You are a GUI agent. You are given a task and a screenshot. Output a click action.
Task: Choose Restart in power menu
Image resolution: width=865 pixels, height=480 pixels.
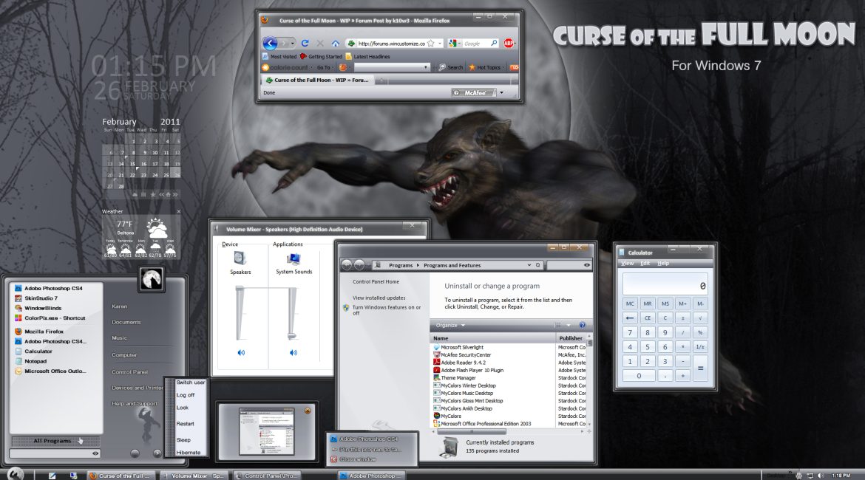[x=186, y=424]
